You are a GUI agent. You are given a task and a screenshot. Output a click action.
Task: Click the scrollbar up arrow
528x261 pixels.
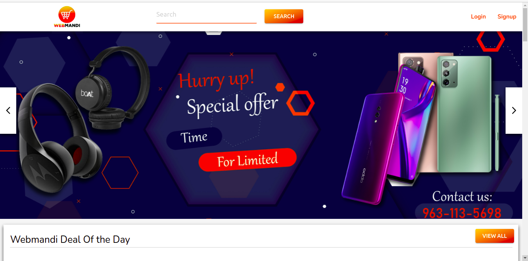[x=525, y=5]
